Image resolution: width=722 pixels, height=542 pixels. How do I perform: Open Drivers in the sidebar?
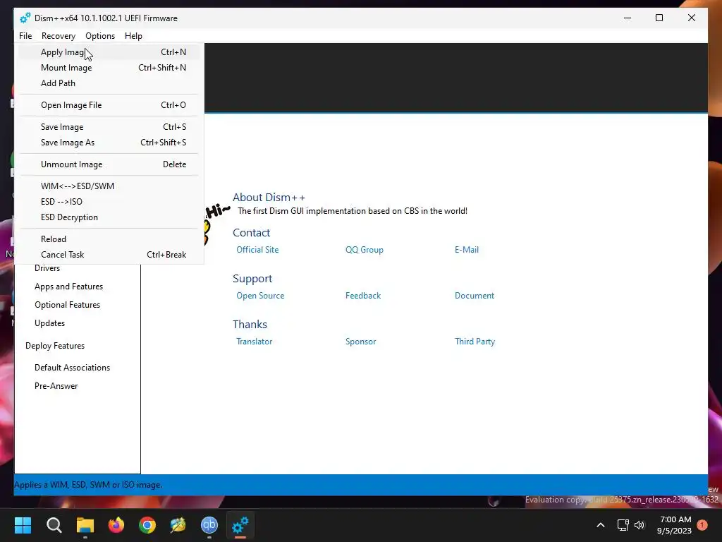47,268
